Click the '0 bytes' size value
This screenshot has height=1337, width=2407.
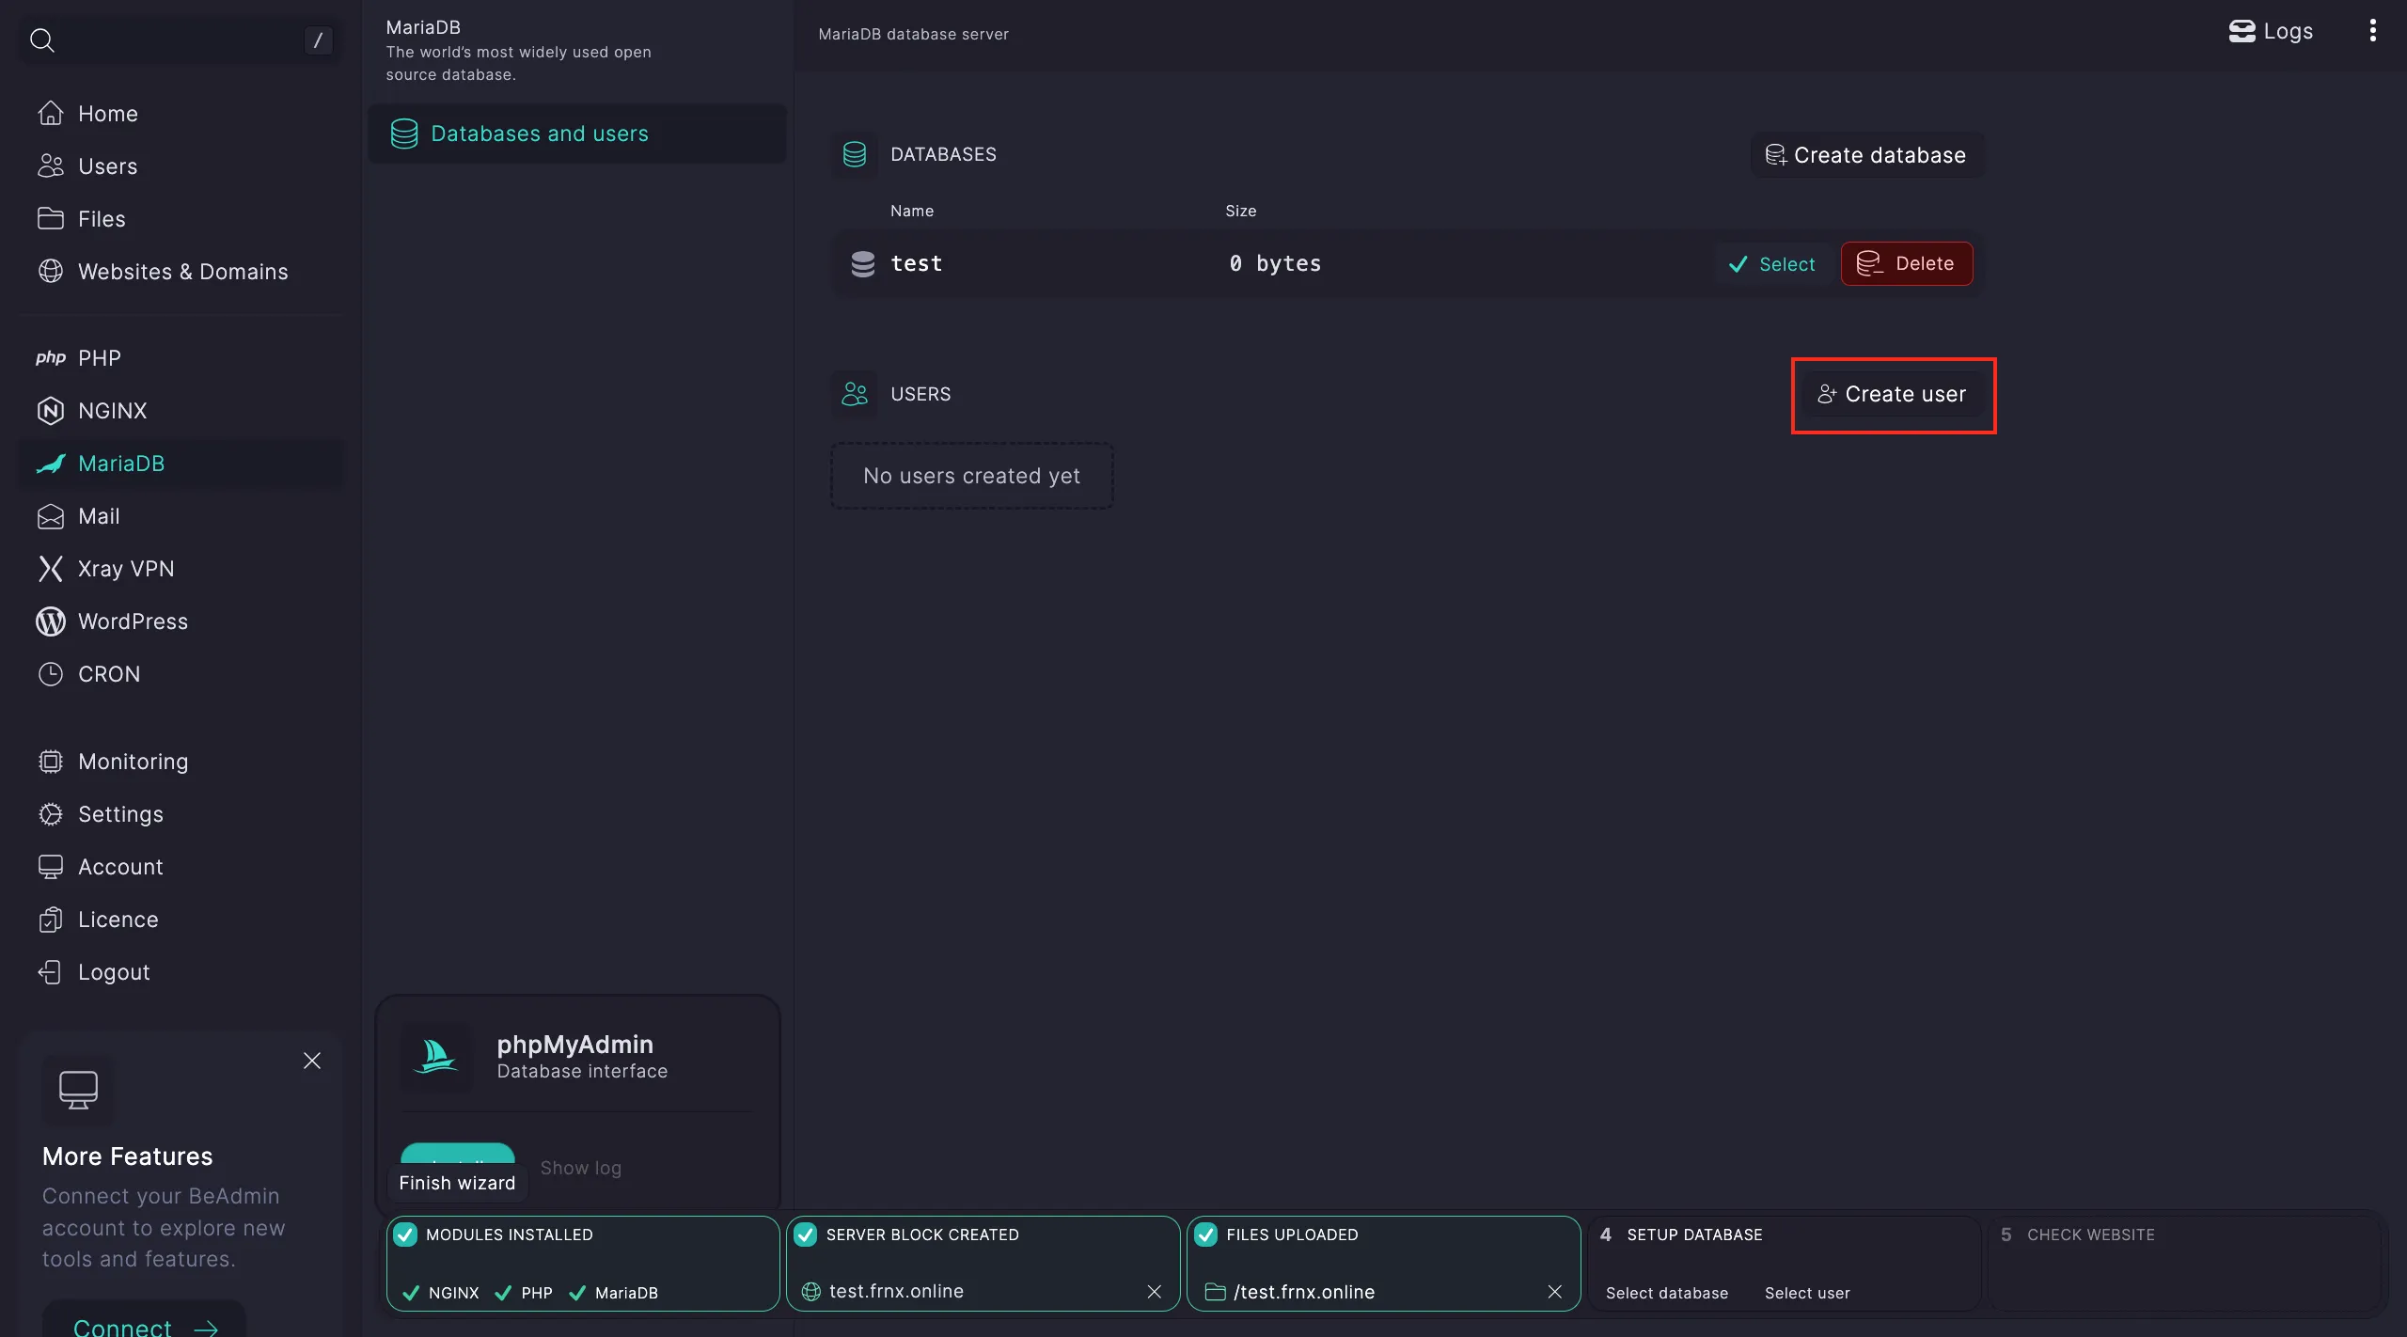pyautogui.click(x=1275, y=264)
